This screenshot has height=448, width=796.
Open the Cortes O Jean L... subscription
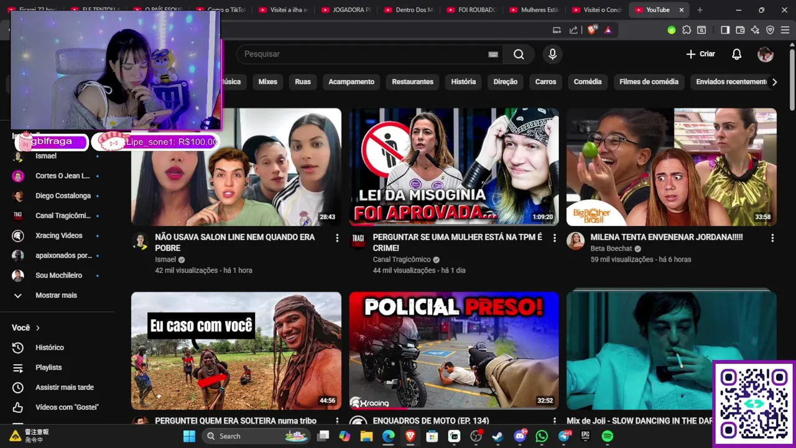(x=56, y=176)
